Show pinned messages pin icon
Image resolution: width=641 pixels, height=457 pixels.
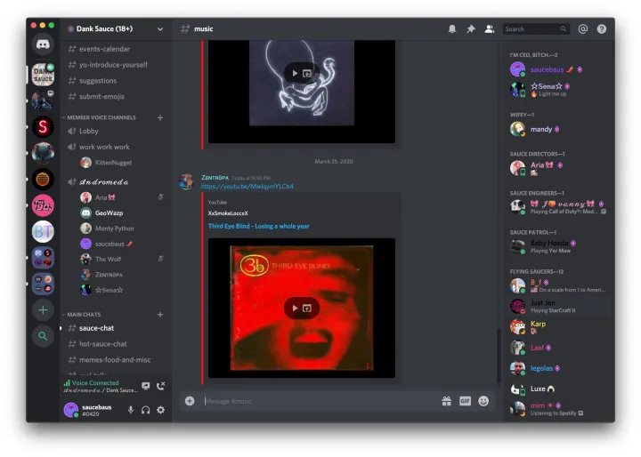click(x=471, y=29)
